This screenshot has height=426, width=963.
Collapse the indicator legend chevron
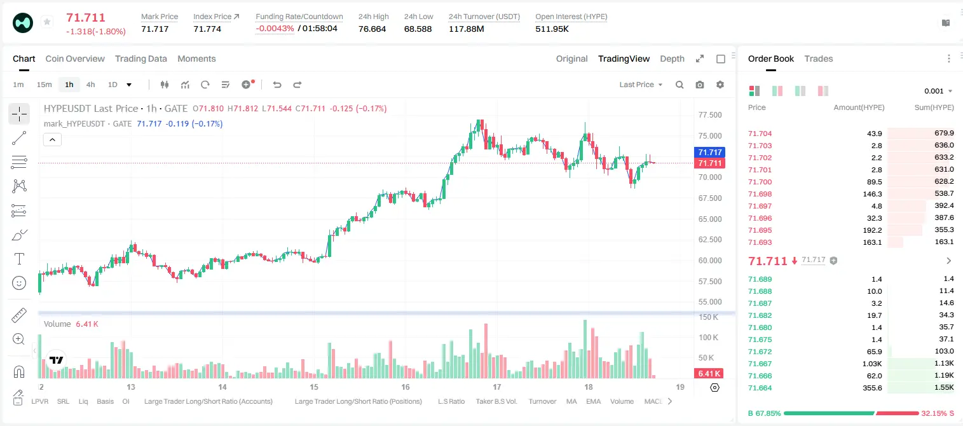click(52, 139)
